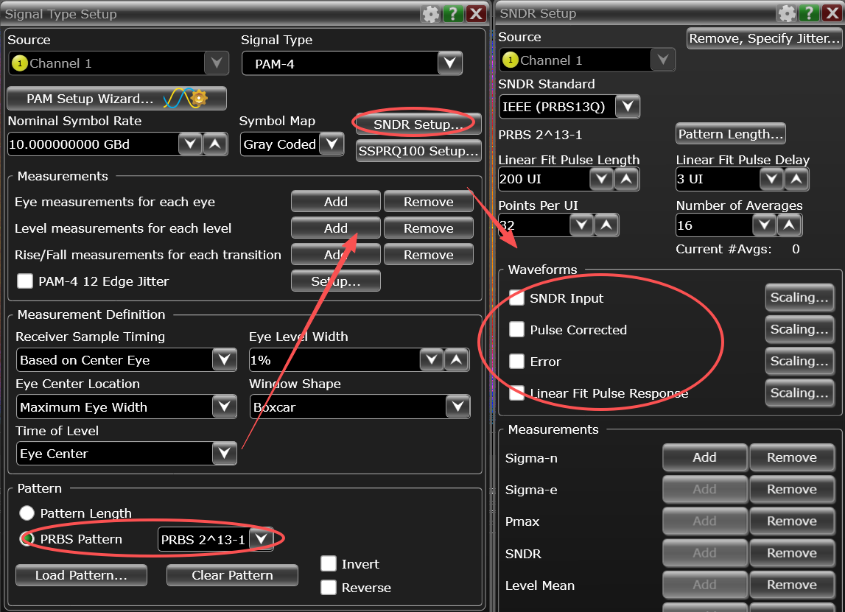This screenshot has width=845, height=612.
Task: Decrease Linear Fit Pulse Length value
Action: click(601, 179)
